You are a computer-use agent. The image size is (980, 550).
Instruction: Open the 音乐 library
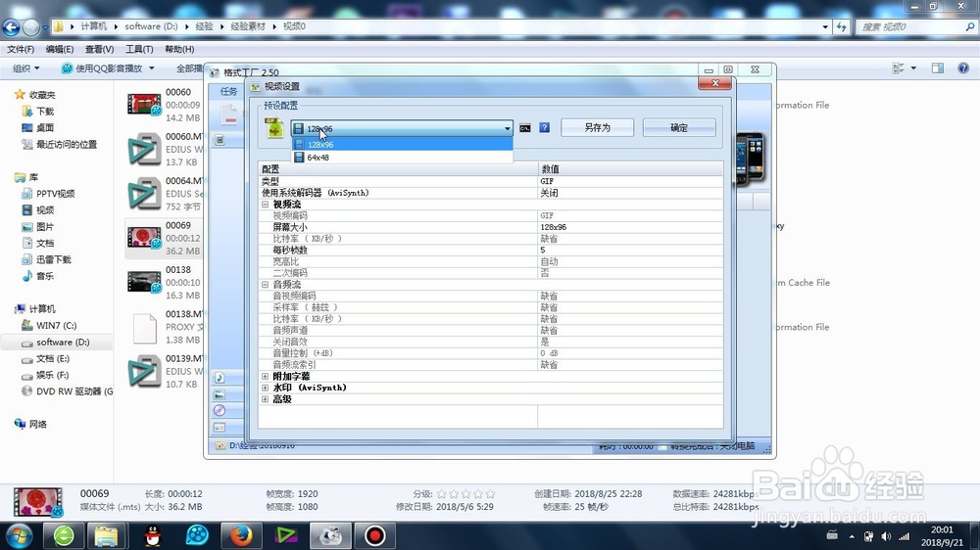click(x=45, y=276)
